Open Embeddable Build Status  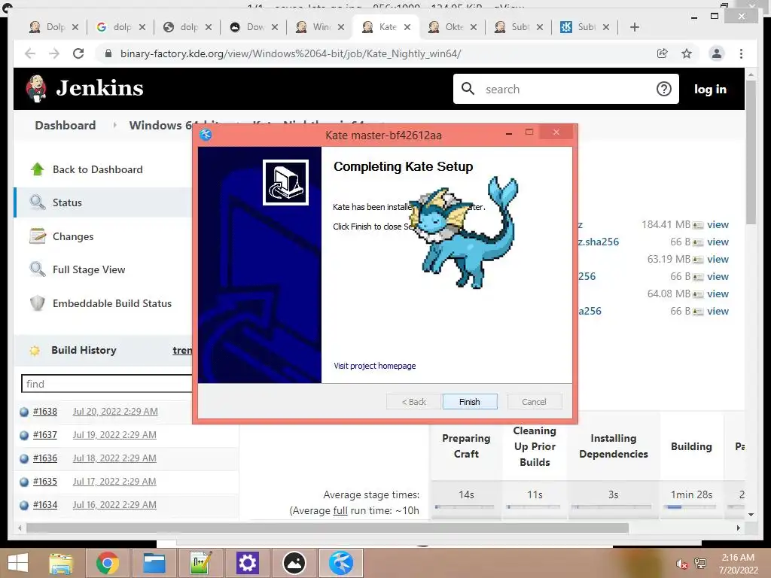coord(112,303)
